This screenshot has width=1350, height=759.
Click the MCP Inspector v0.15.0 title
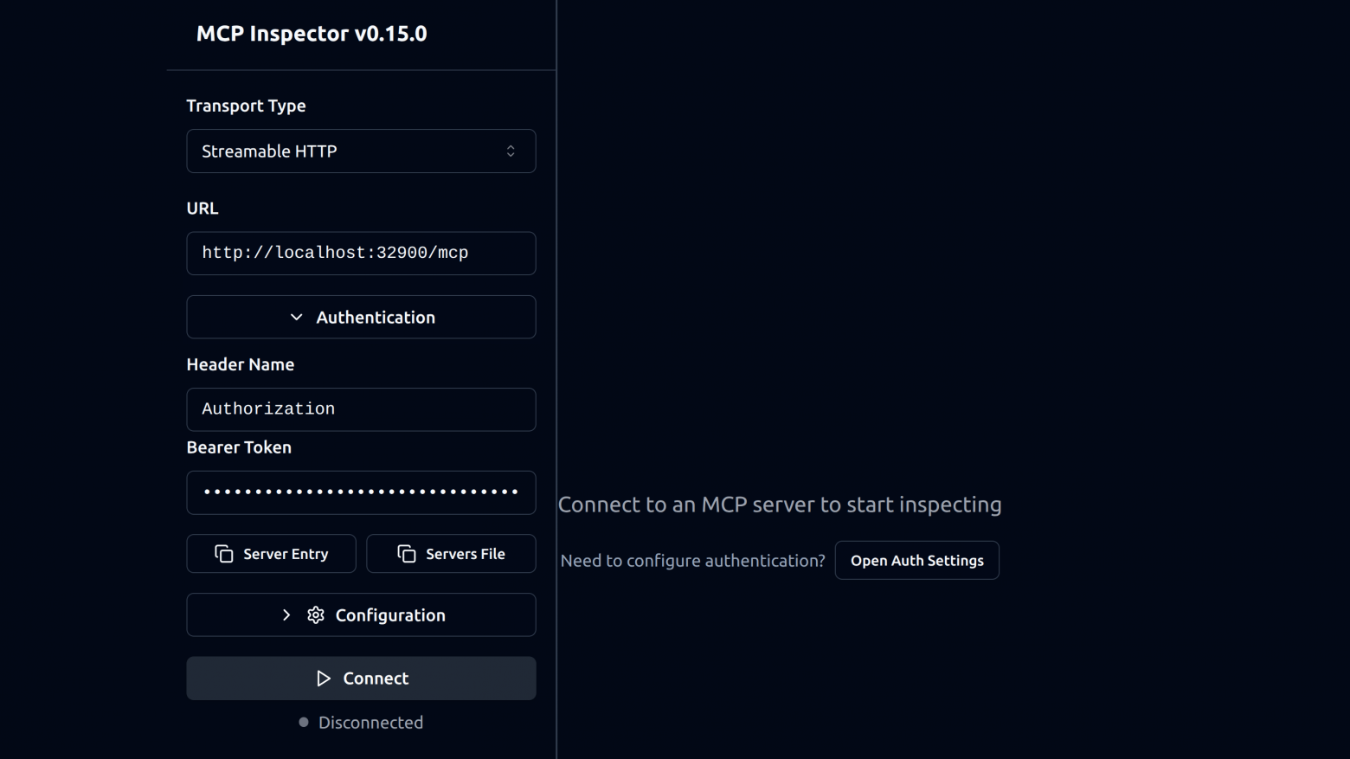pyautogui.click(x=312, y=34)
